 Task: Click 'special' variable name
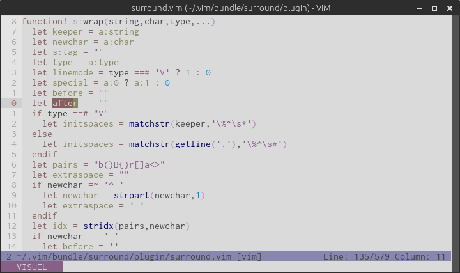point(70,83)
